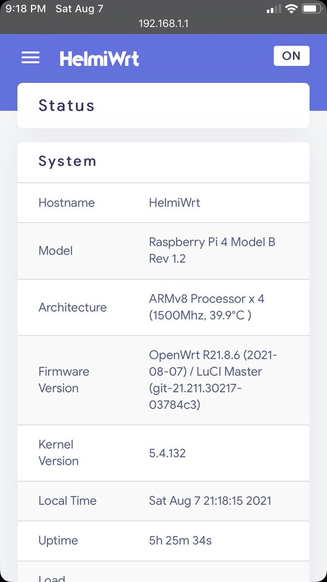Select uptime value 5h 25m 34s
This screenshot has width=327, height=582.
pos(180,540)
